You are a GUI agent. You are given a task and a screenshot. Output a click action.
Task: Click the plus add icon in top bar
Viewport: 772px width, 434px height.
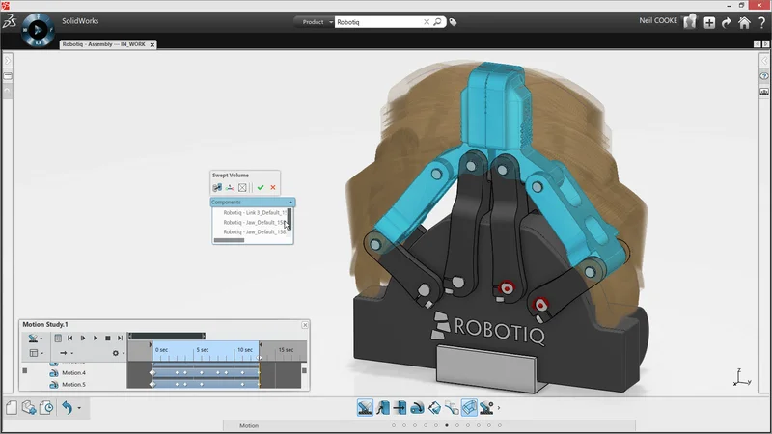tap(709, 22)
